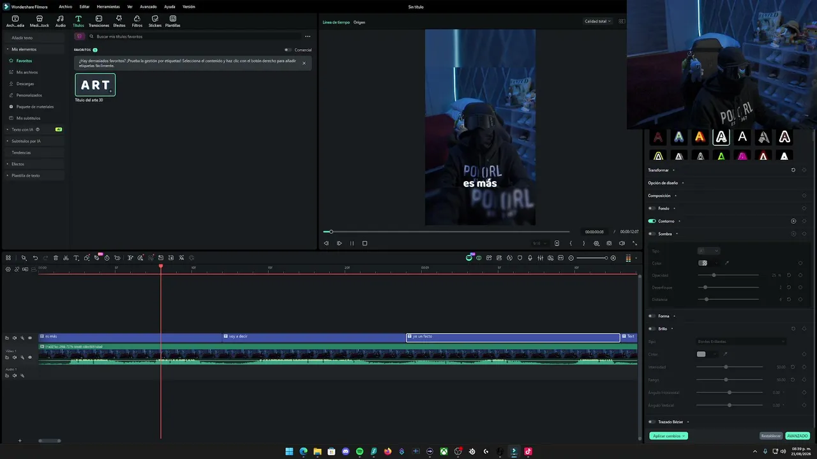Zoom in the timeline with the plus icon
The image size is (817, 459).
click(x=613, y=258)
